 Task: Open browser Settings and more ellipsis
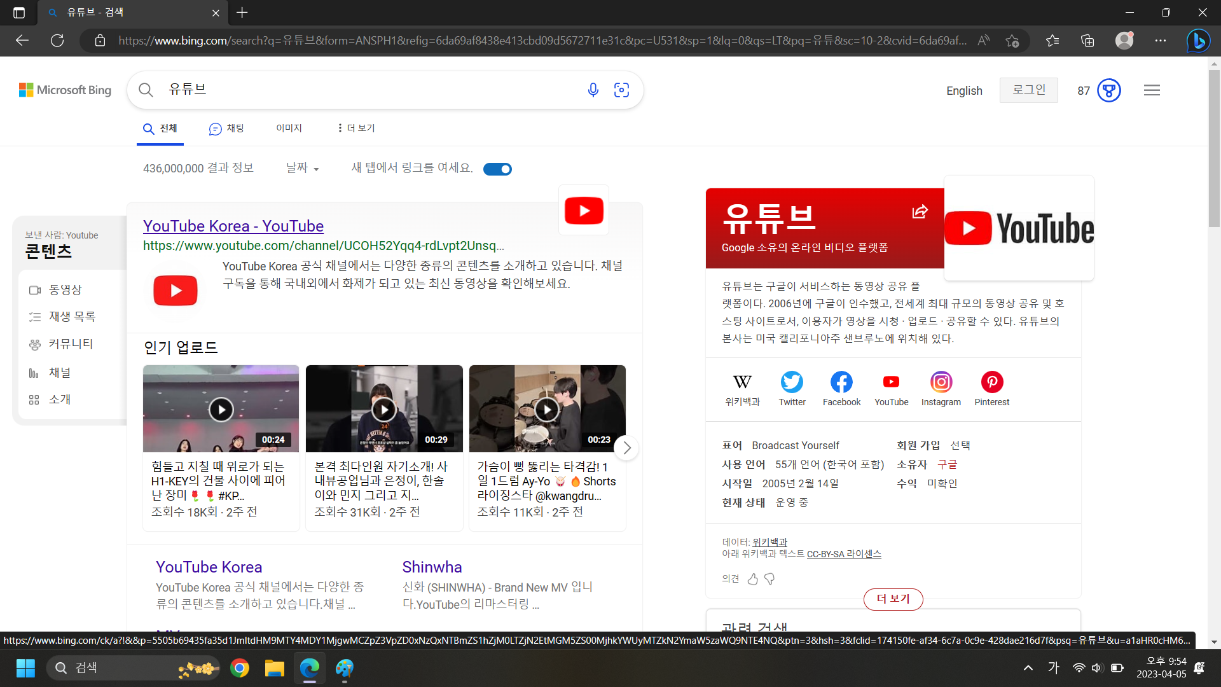click(x=1161, y=41)
